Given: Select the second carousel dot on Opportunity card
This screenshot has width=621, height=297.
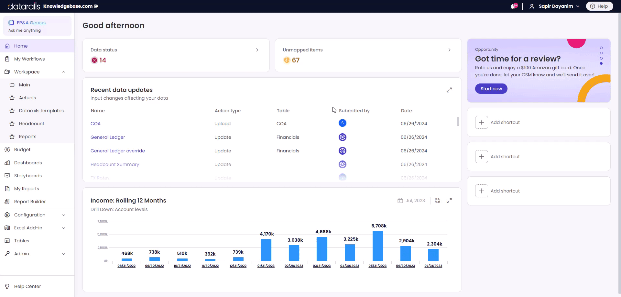Looking at the screenshot, I should pos(601,53).
